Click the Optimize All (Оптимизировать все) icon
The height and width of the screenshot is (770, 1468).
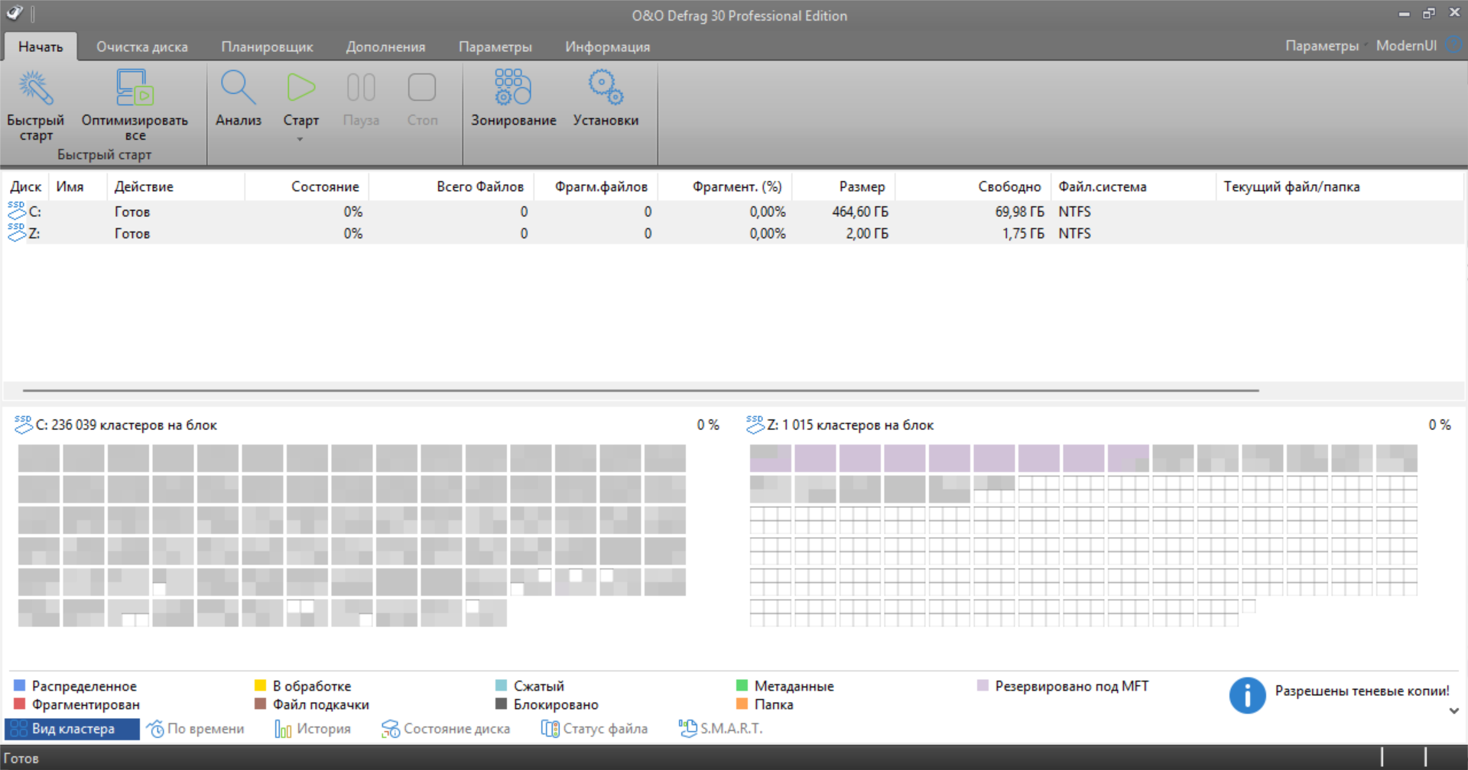click(135, 89)
